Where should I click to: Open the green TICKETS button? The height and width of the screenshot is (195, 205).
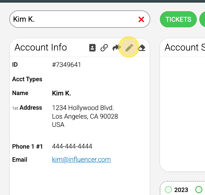[x=178, y=19]
